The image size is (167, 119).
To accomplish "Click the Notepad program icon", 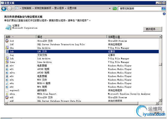I will point(8,27).
